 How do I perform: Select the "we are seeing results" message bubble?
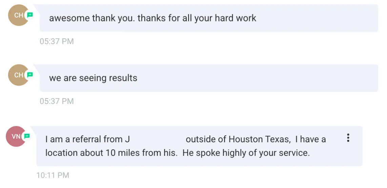(209, 78)
